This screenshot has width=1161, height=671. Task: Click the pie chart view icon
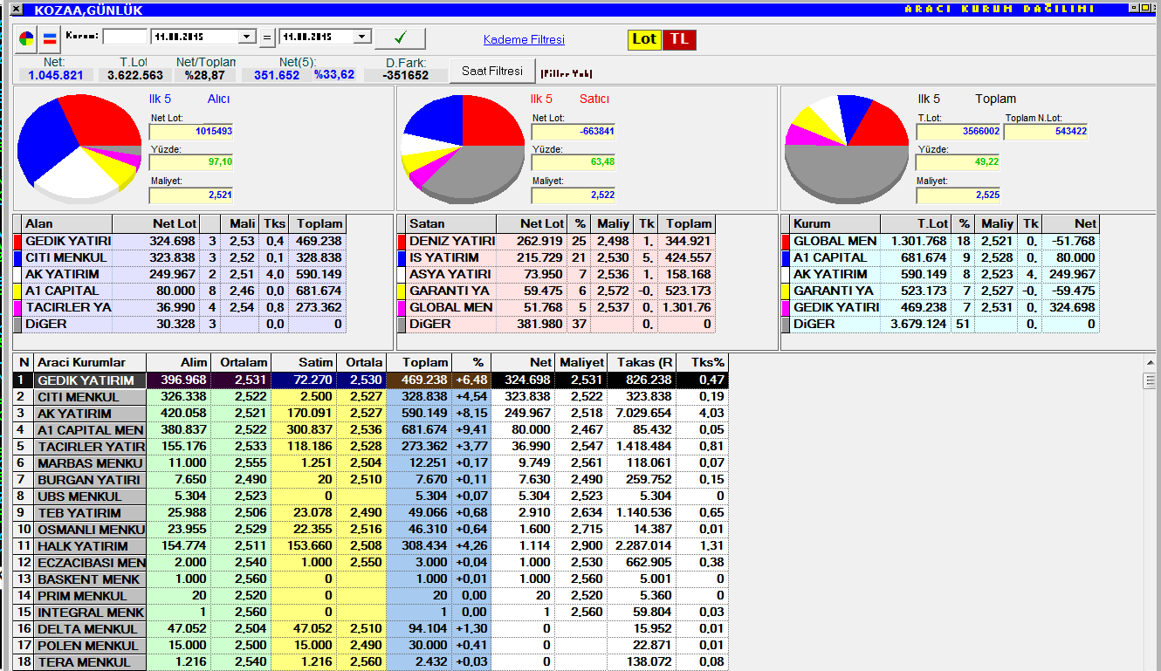27,39
